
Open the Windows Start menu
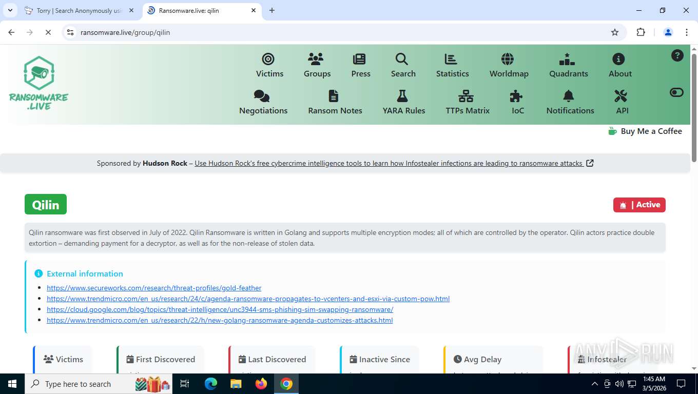(x=12, y=384)
